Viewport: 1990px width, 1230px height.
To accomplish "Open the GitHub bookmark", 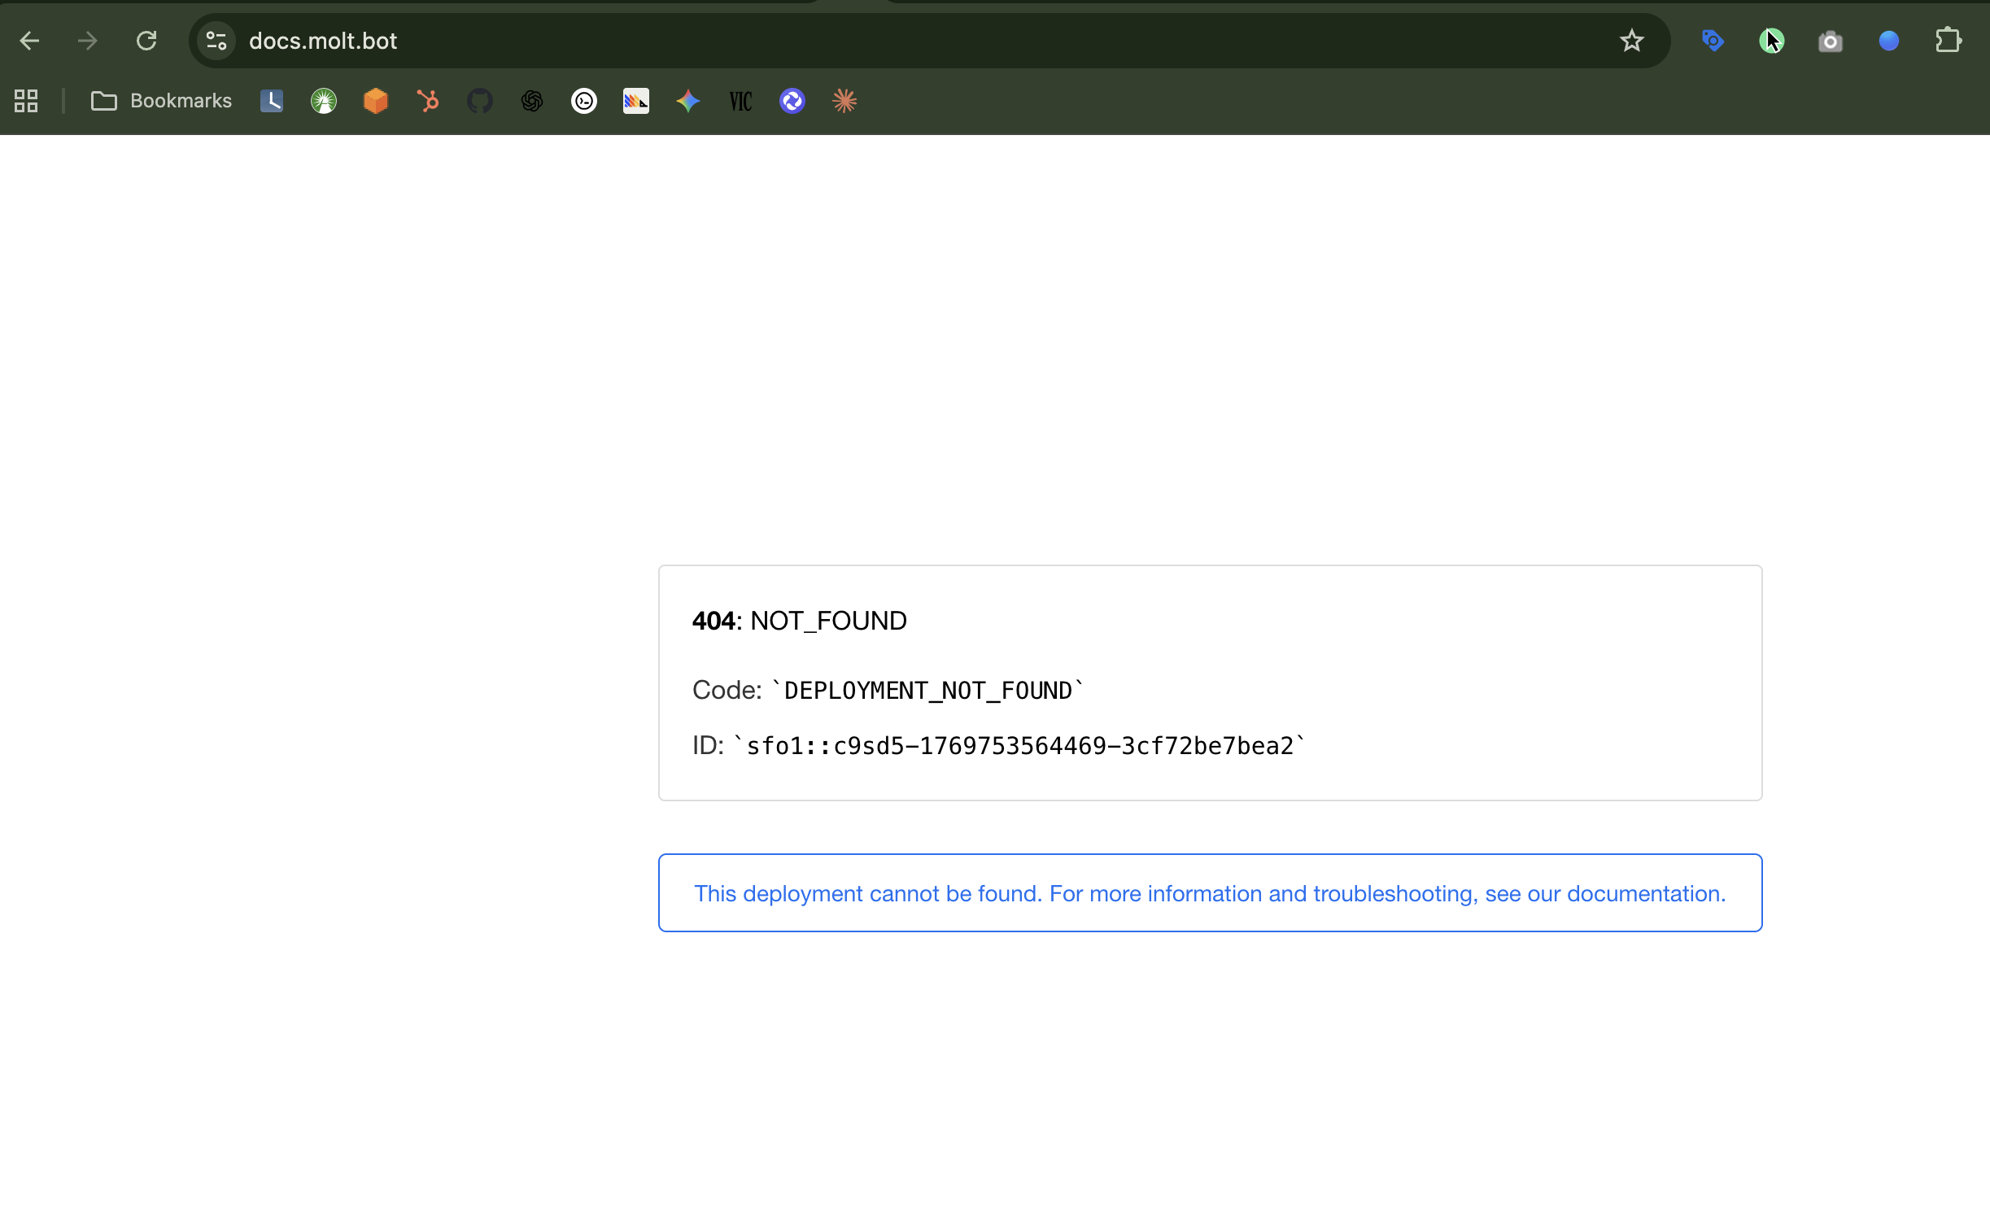I will pos(480,101).
